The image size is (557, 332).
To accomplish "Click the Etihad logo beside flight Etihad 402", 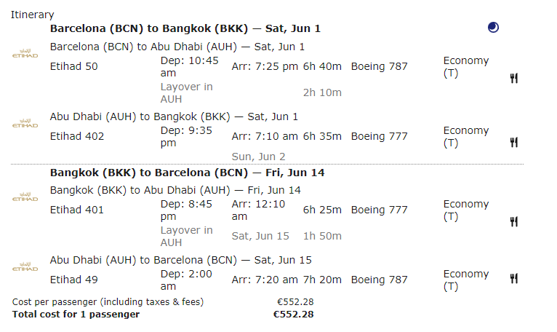I will [x=25, y=124].
